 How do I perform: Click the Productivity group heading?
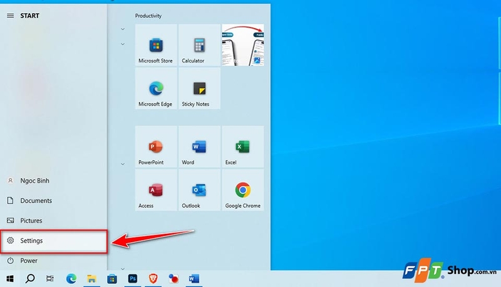[x=148, y=16]
